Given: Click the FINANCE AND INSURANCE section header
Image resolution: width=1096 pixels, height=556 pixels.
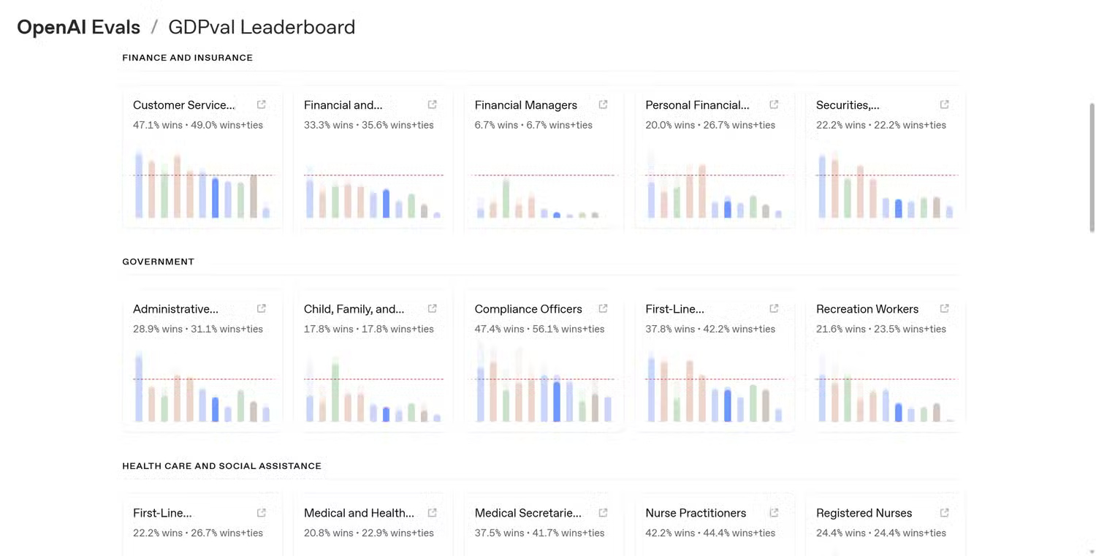Looking at the screenshot, I should [x=187, y=57].
